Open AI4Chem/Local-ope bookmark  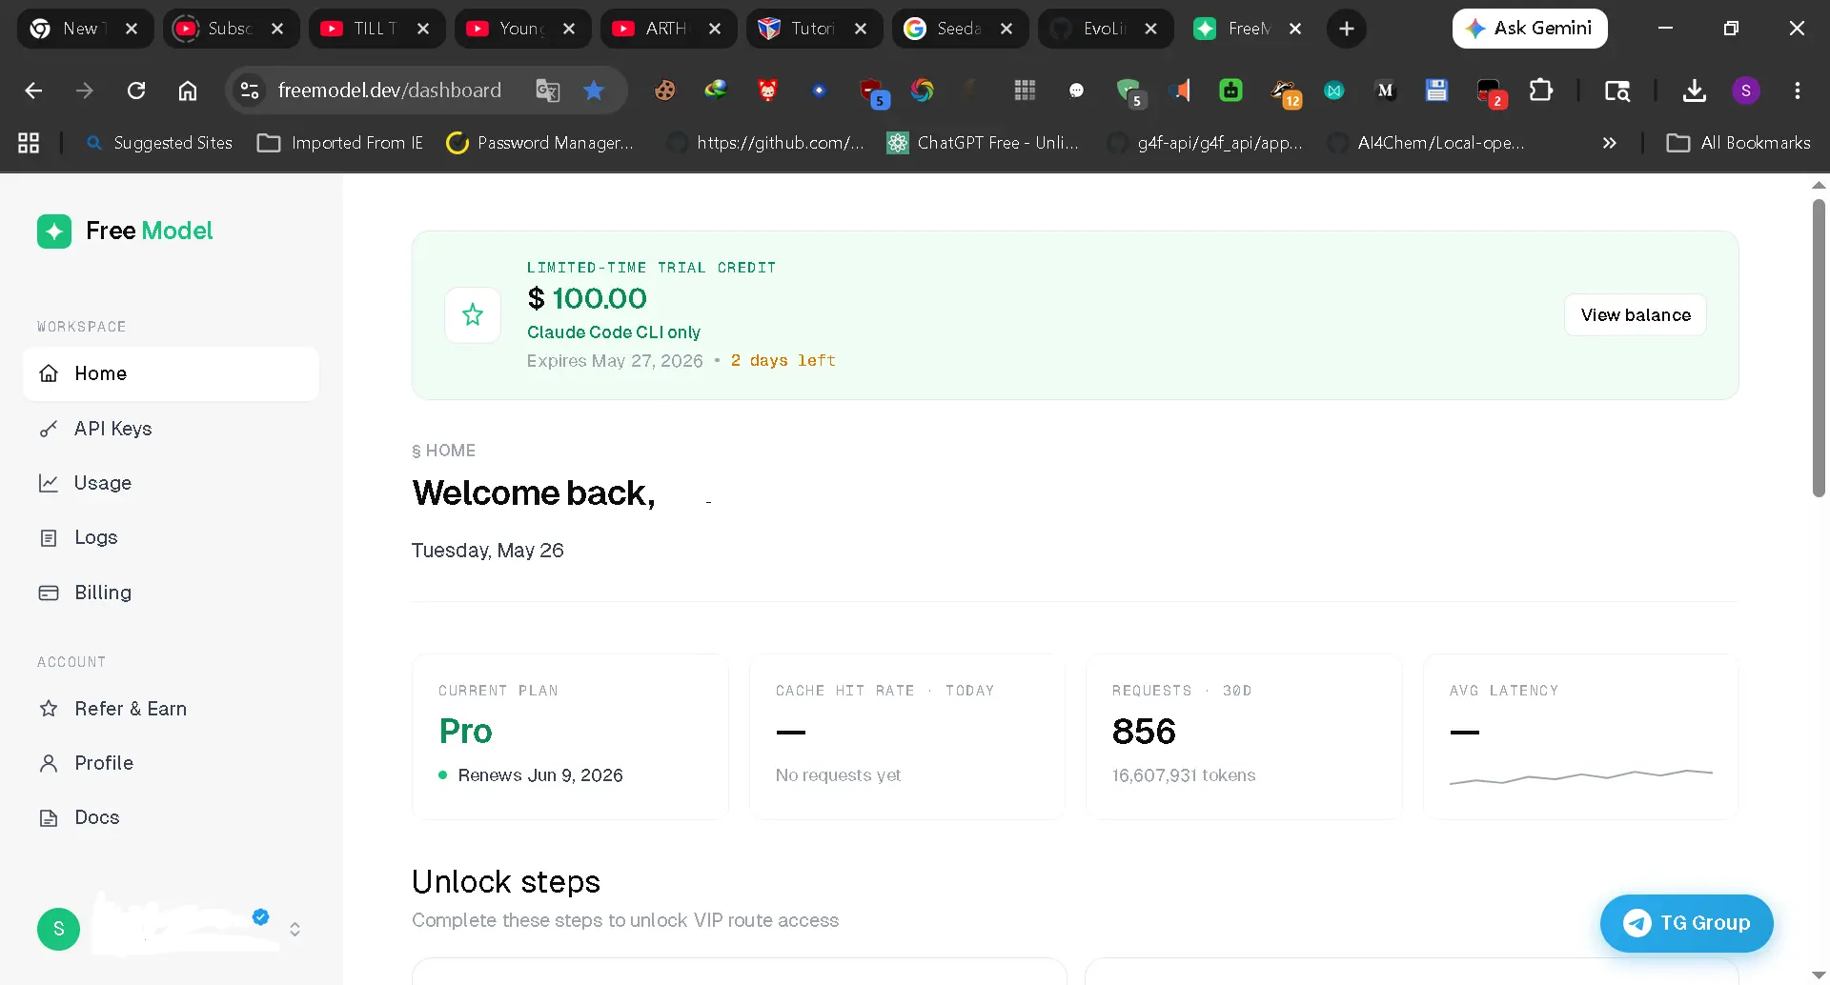[x=1427, y=143]
